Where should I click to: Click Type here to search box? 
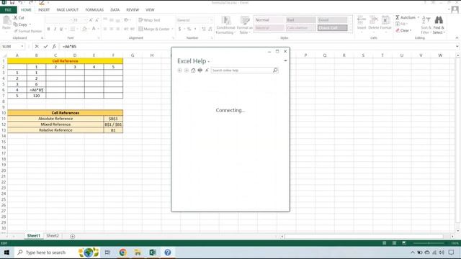45,253
